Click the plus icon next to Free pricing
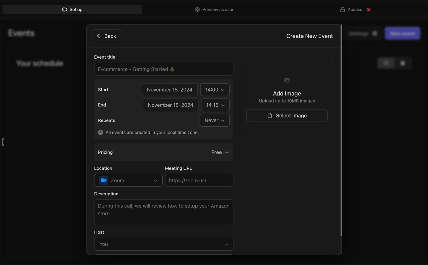Viewport: 428px width, 265px height. [227, 152]
